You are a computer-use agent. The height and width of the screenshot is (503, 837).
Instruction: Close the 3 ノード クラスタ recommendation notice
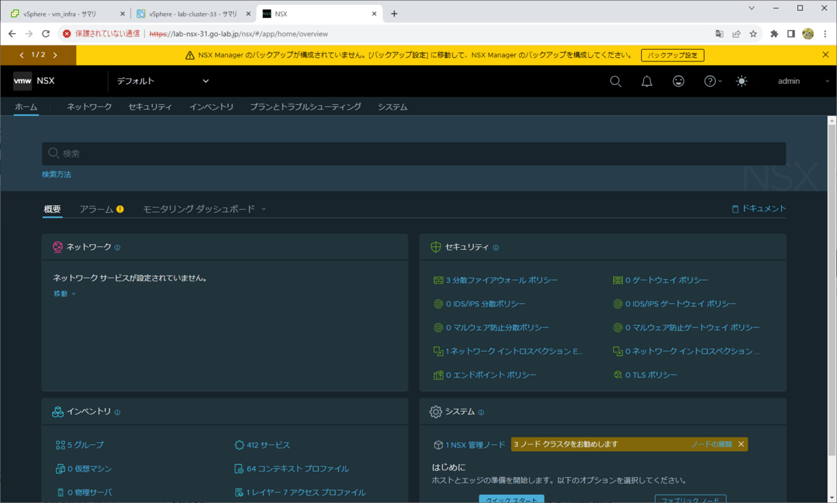click(741, 444)
